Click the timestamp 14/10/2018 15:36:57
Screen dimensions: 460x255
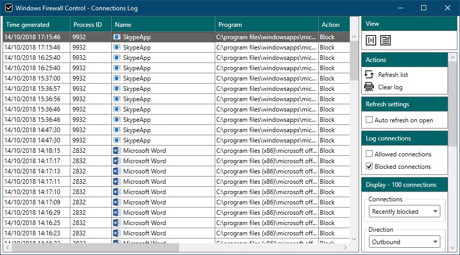coord(32,88)
